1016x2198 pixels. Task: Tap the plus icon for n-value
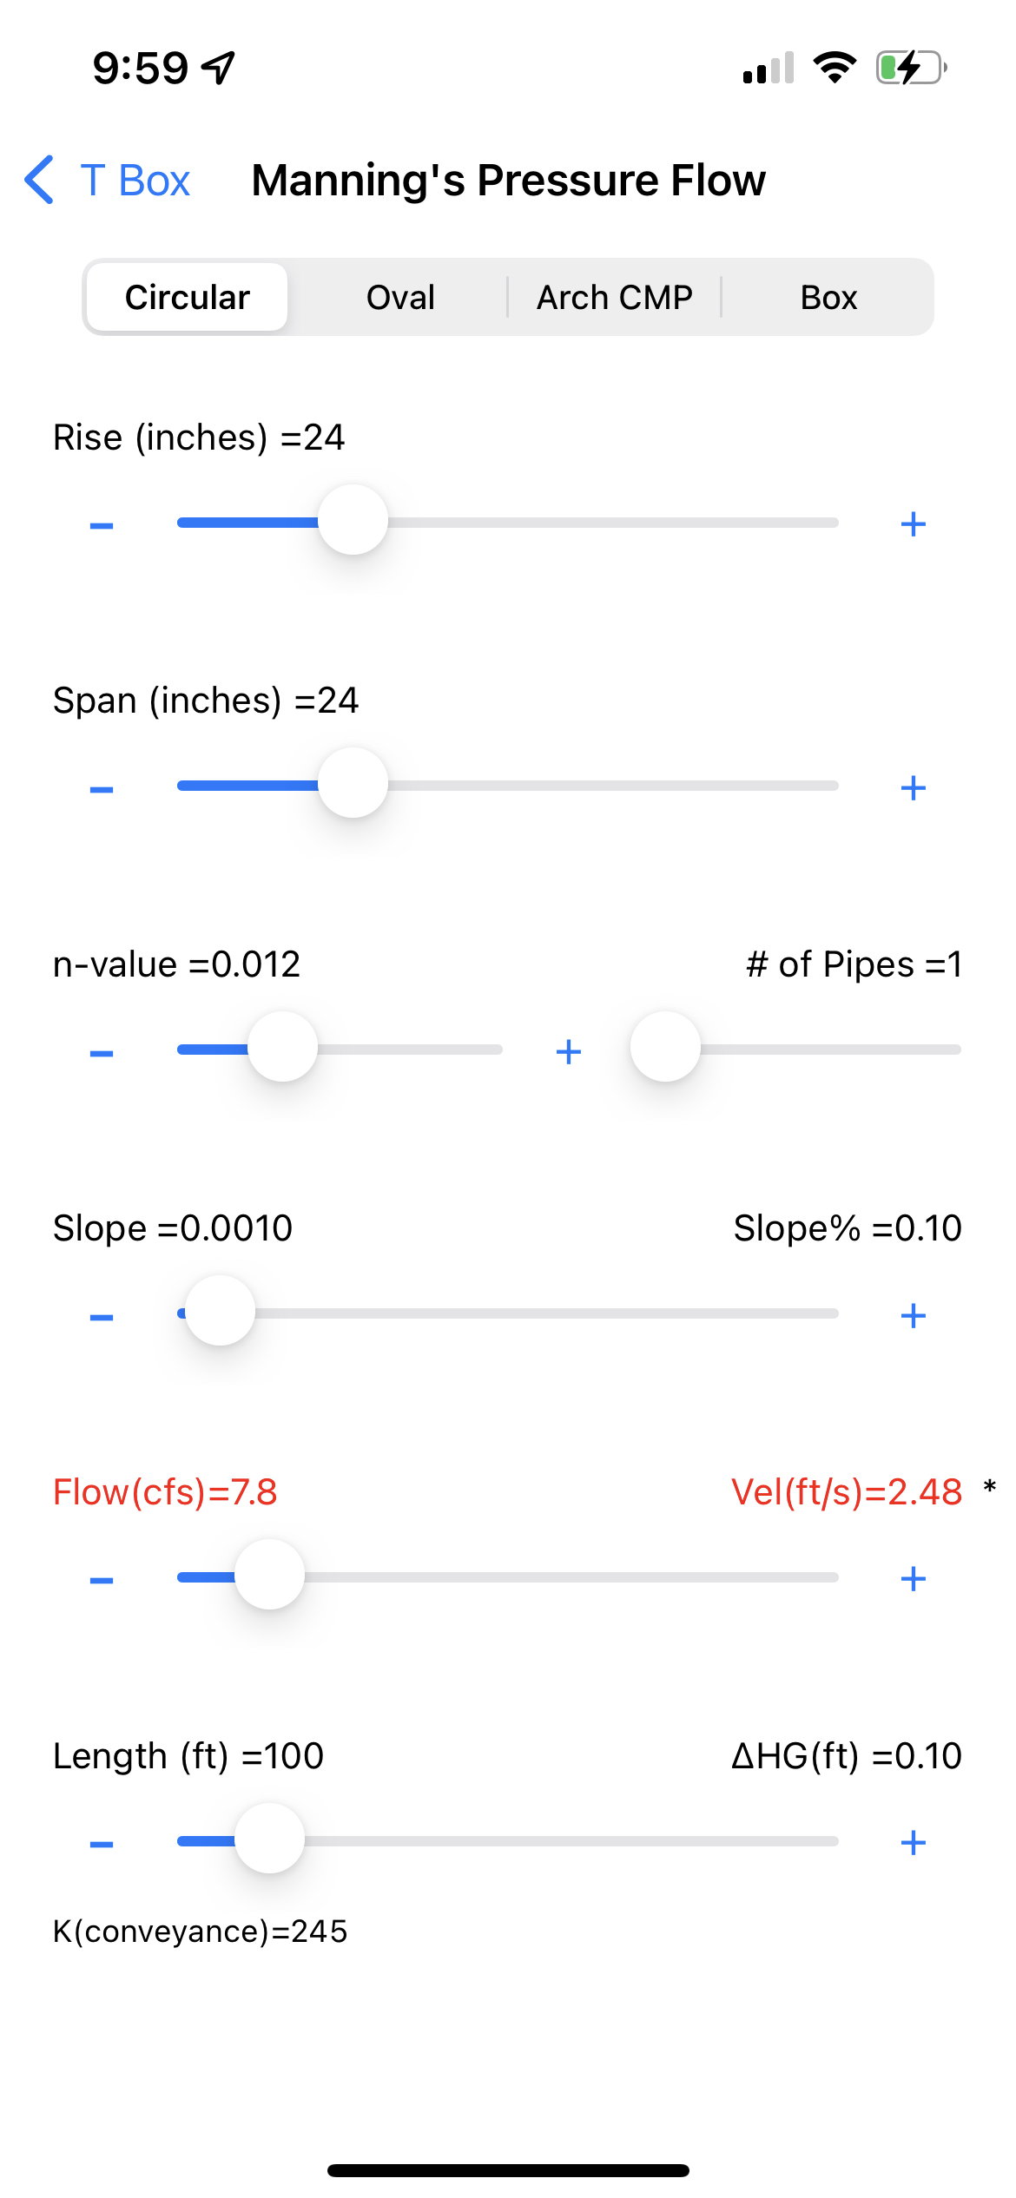point(569,1052)
